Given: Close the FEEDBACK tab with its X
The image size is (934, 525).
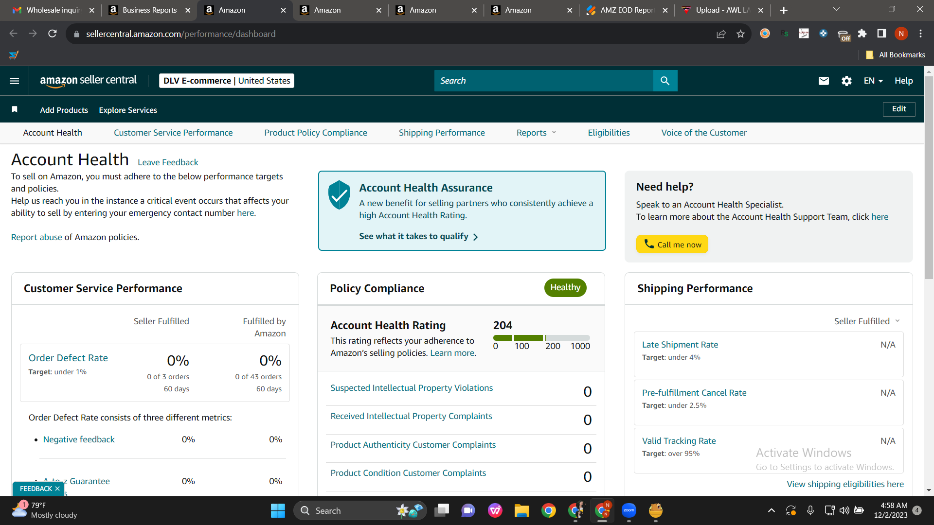Looking at the screenshot, I should pyautogui.click(x=57, y=489).
